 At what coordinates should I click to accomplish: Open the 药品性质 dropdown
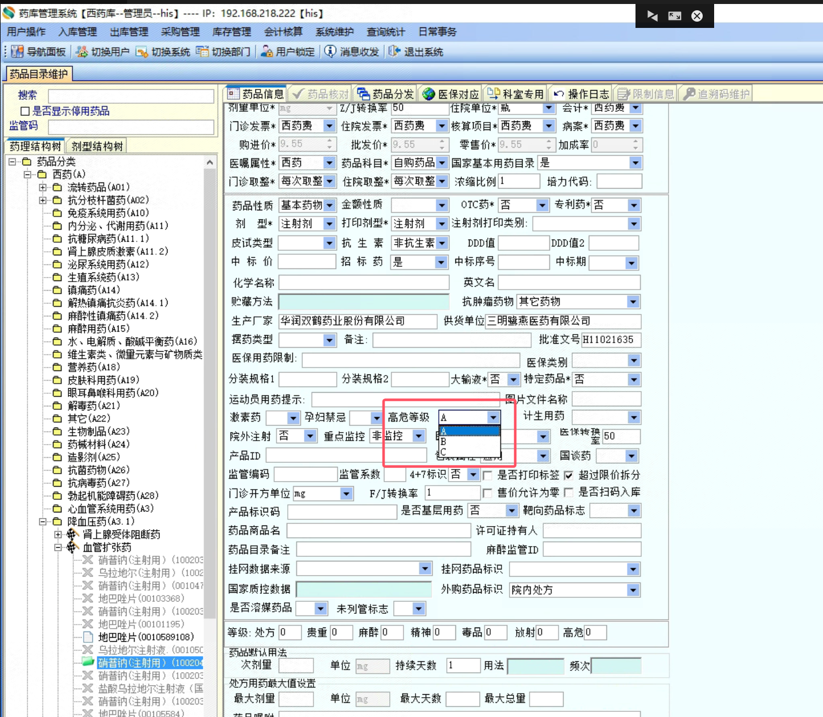click(329, 205)
